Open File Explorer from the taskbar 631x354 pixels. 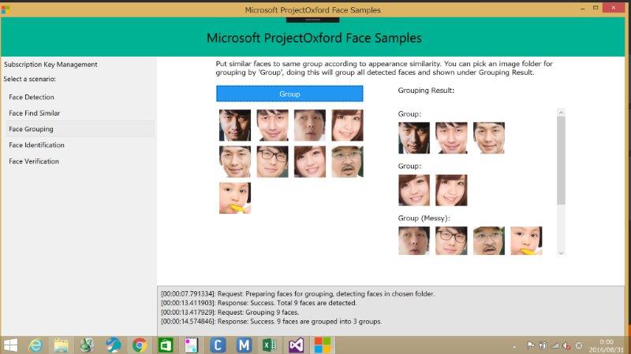[62, 345]
